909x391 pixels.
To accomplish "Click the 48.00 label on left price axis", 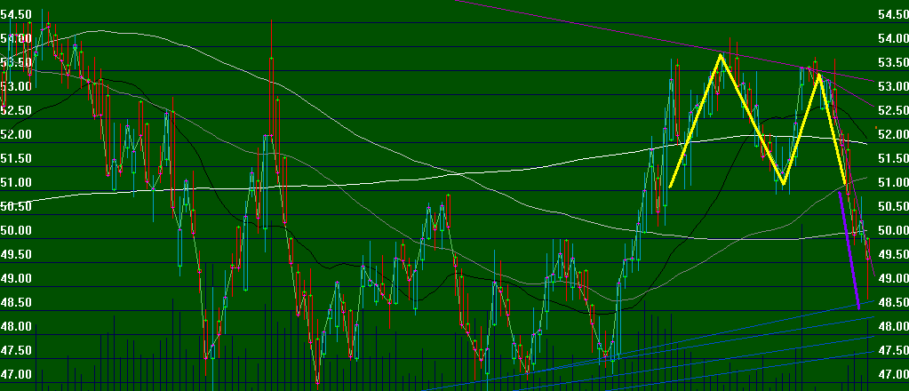I will pyautogui.click(x=16, y=327).
